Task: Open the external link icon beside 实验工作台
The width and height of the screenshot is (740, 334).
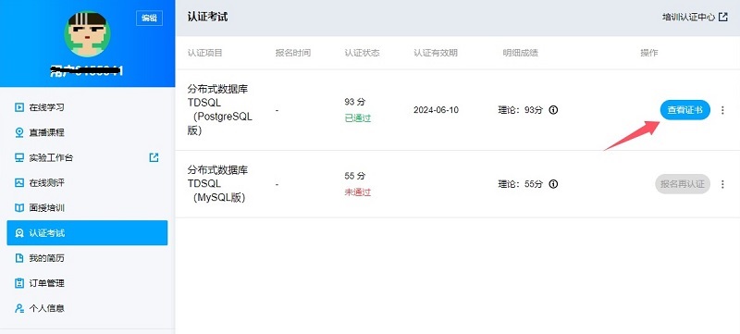Action: point(154,157)
